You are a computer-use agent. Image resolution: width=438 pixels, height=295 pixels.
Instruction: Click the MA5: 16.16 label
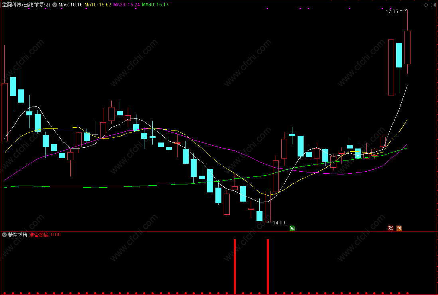click(x=70, y=5)
